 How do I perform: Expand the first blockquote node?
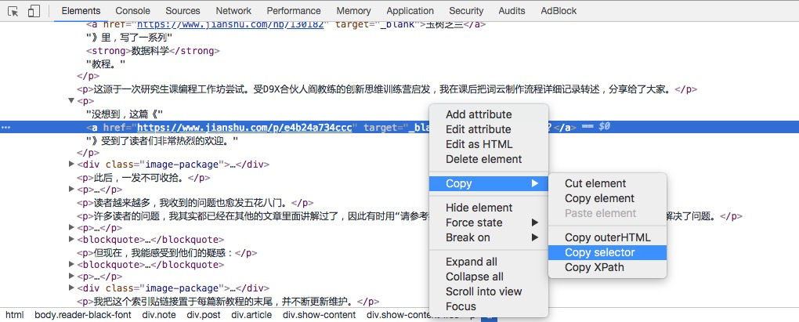[72, 240]
